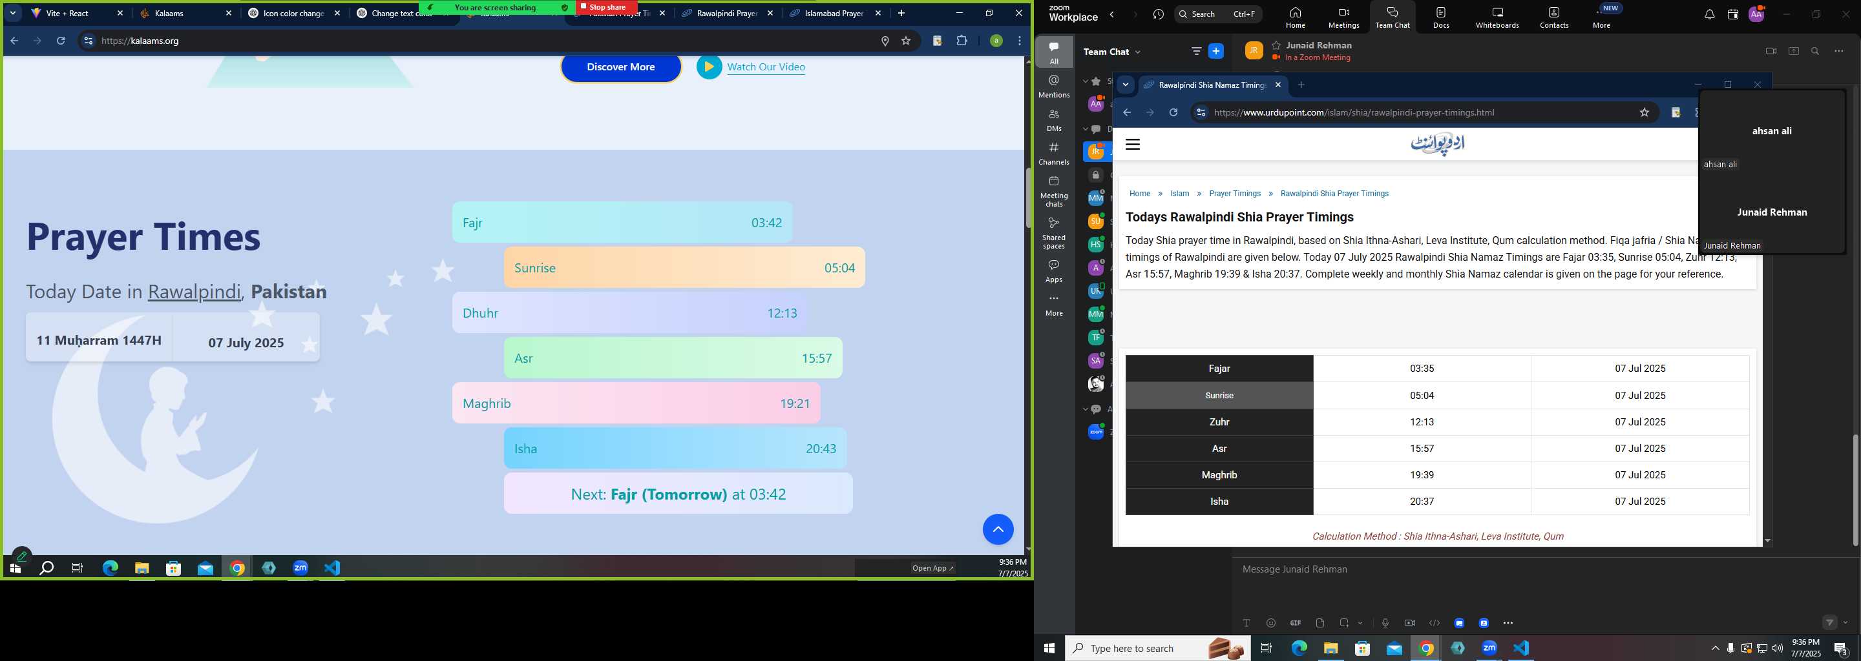Viewport: 1861px width, 661px height.
Task: Open Channels in Zoom sidebar
Action: pyautogui.click(x=1054, y=154)
